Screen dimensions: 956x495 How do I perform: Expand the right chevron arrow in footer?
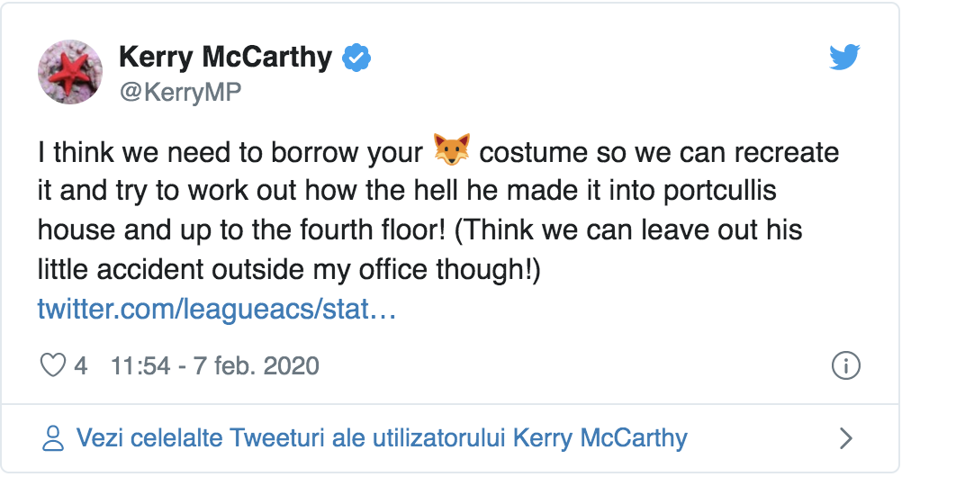point(845,438)
